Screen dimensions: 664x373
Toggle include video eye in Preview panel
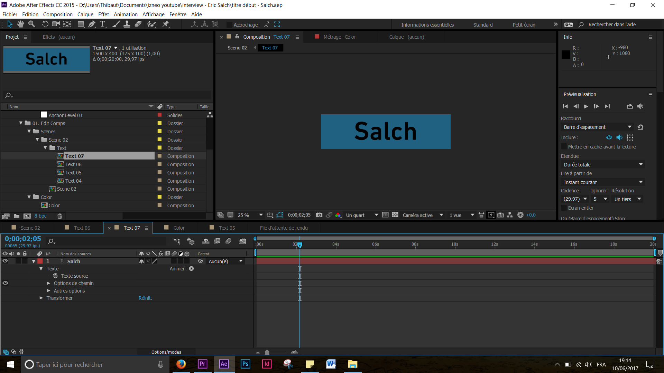click(x=609, y=137)
